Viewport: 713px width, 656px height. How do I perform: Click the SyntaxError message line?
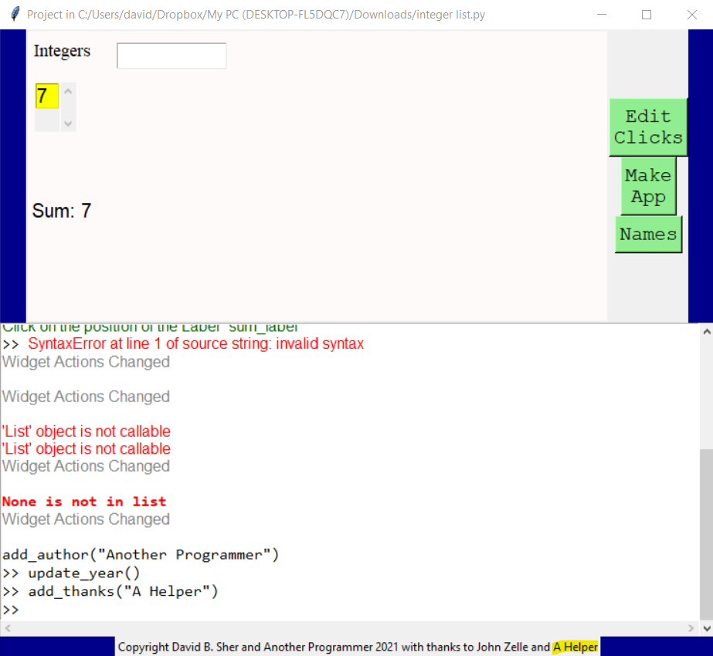click(x=196, y=344)
